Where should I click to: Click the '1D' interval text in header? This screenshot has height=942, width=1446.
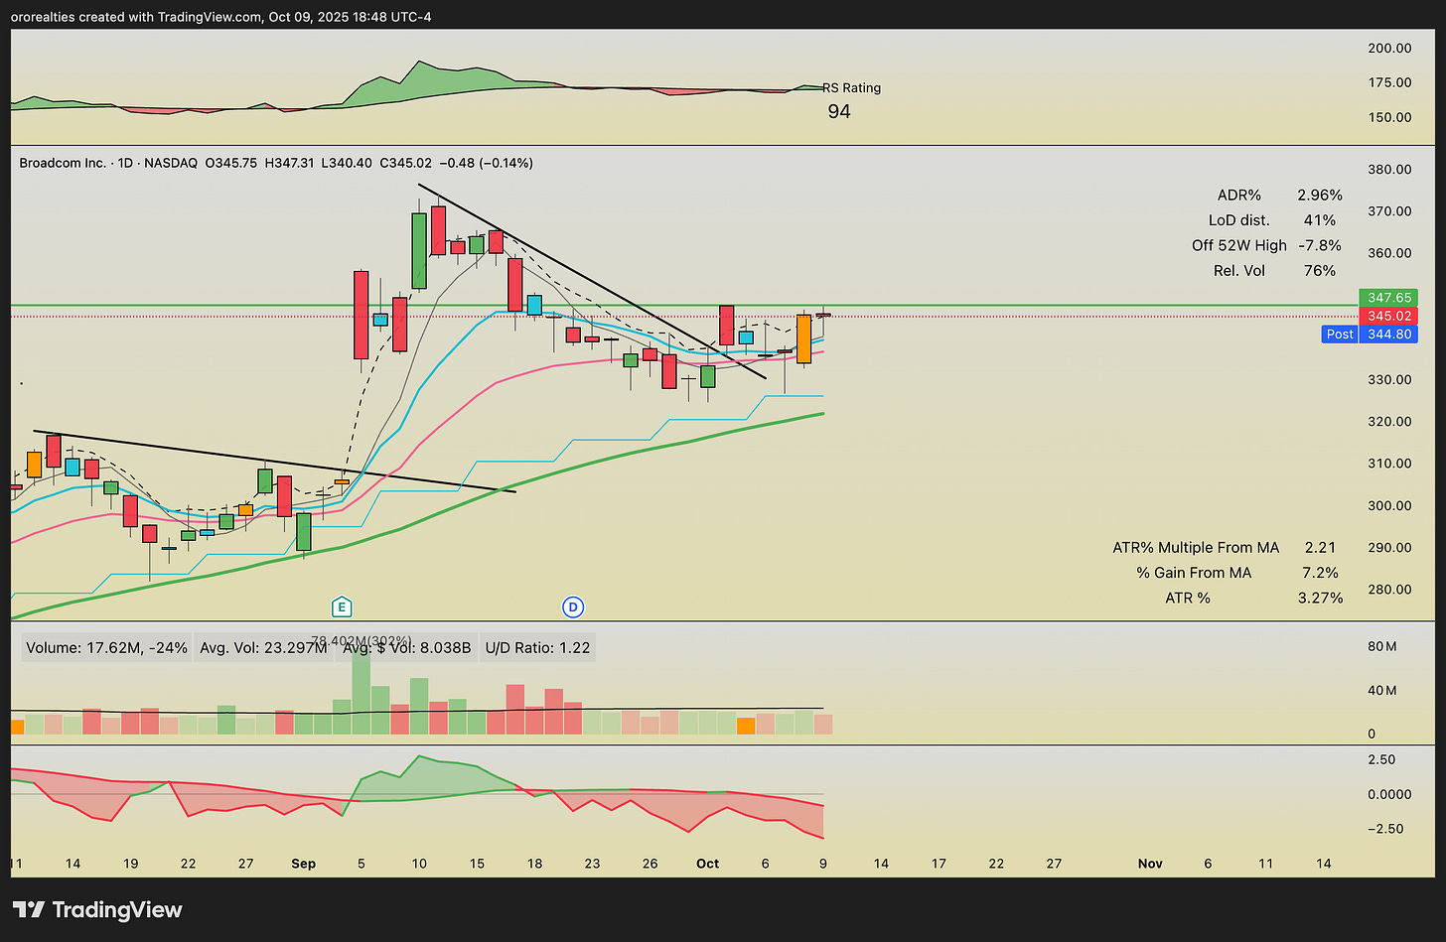coord(125,163)
